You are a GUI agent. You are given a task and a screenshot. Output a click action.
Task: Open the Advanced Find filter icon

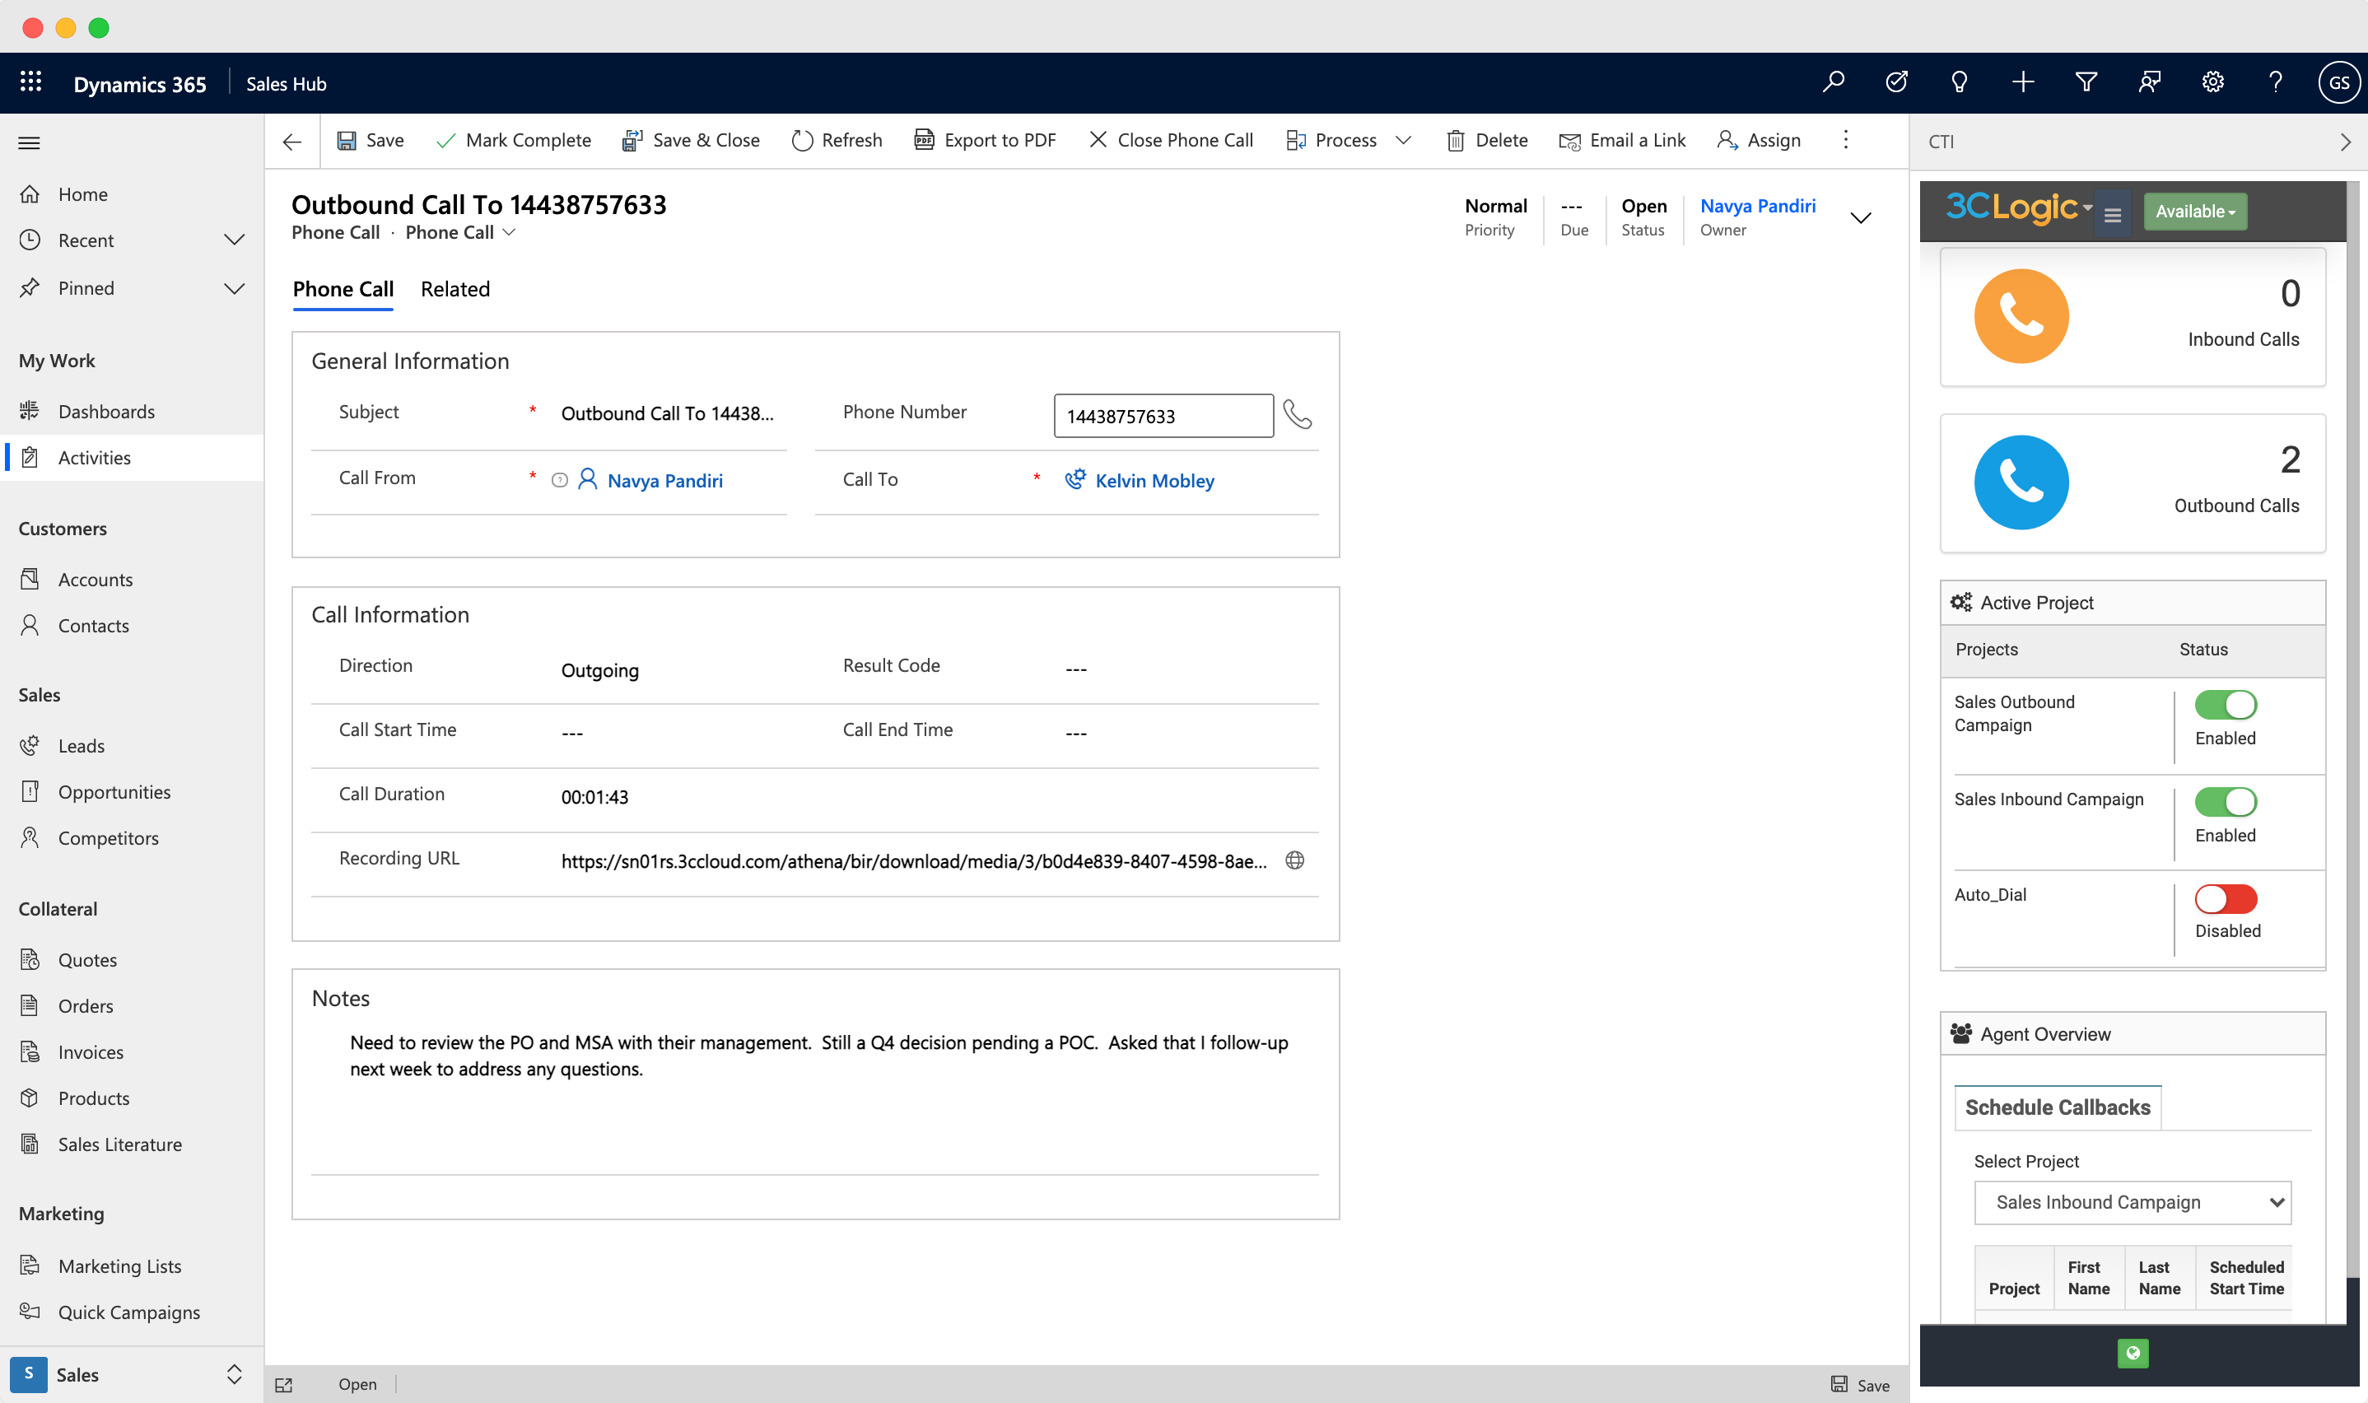coord(2086,82)
